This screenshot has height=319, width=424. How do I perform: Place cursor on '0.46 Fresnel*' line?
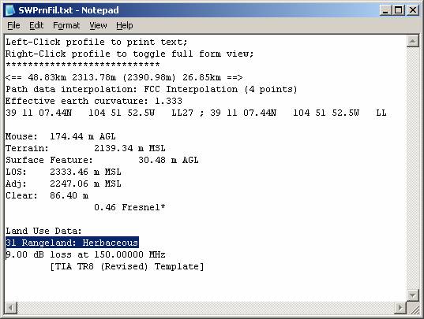[129, 207]
